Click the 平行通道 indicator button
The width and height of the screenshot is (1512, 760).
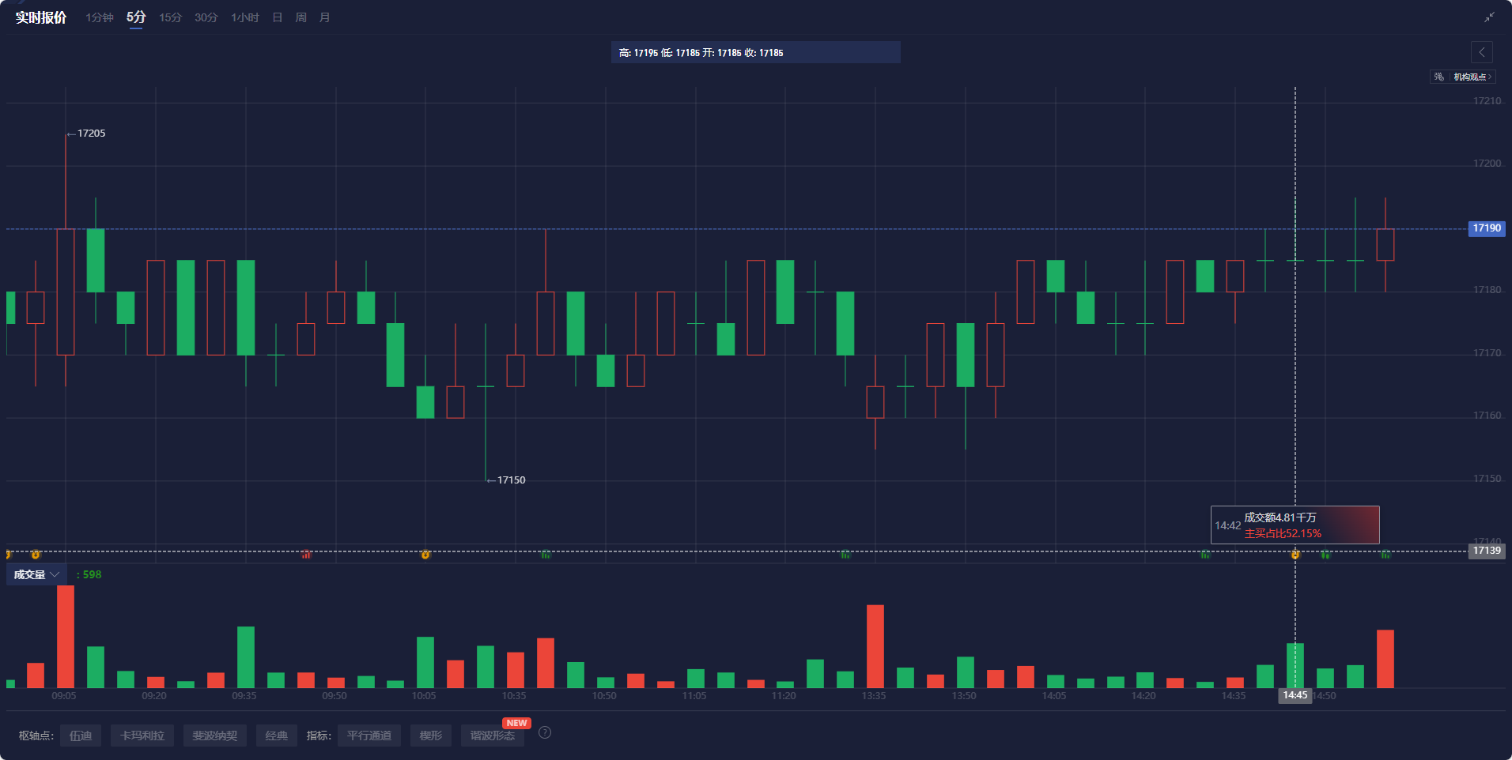(369, 735)
